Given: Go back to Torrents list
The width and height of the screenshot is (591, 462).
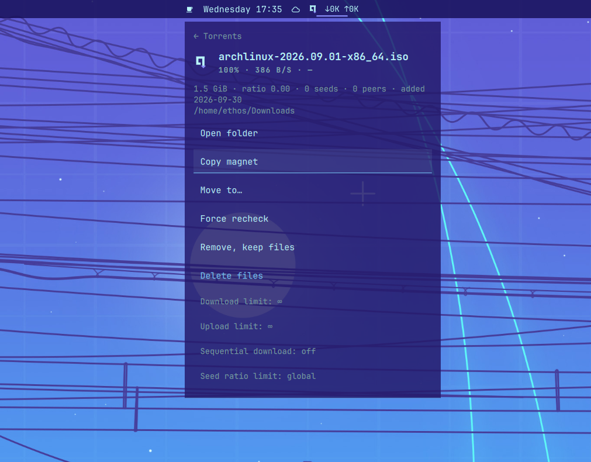Looking at the screenshot, I should pyautogui.click(x=217, y=36).
